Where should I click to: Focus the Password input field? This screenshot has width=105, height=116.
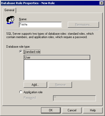[74, 98]
